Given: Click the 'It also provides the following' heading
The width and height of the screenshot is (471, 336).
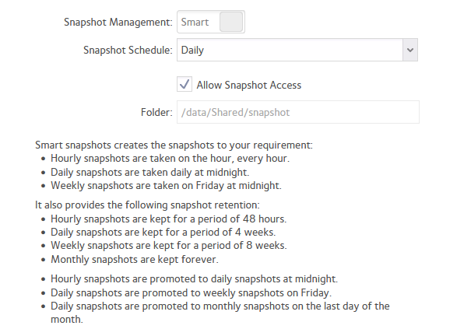Looking at the screenshot, I should 147,205.
